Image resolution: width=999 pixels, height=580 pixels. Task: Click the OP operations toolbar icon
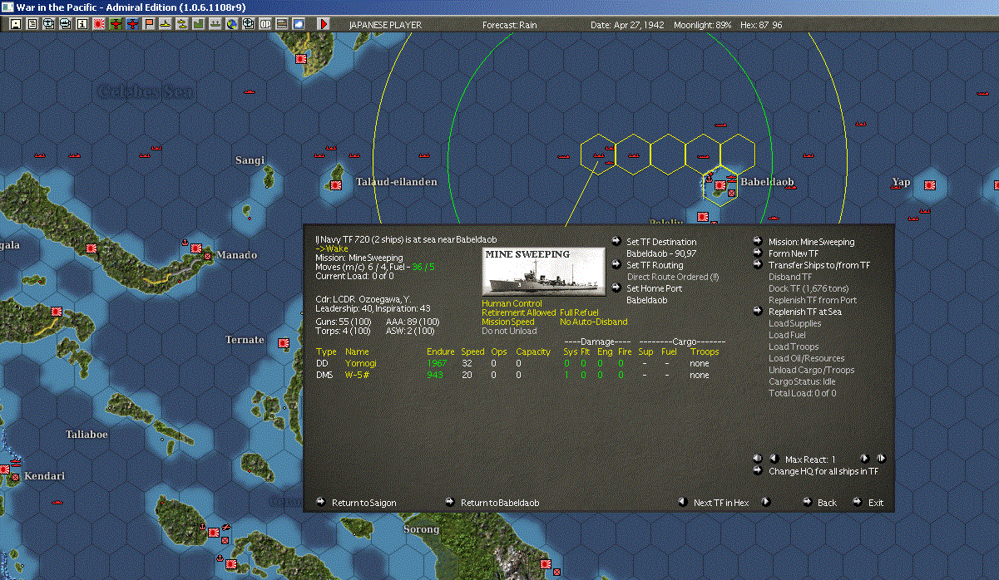(265, 24)
